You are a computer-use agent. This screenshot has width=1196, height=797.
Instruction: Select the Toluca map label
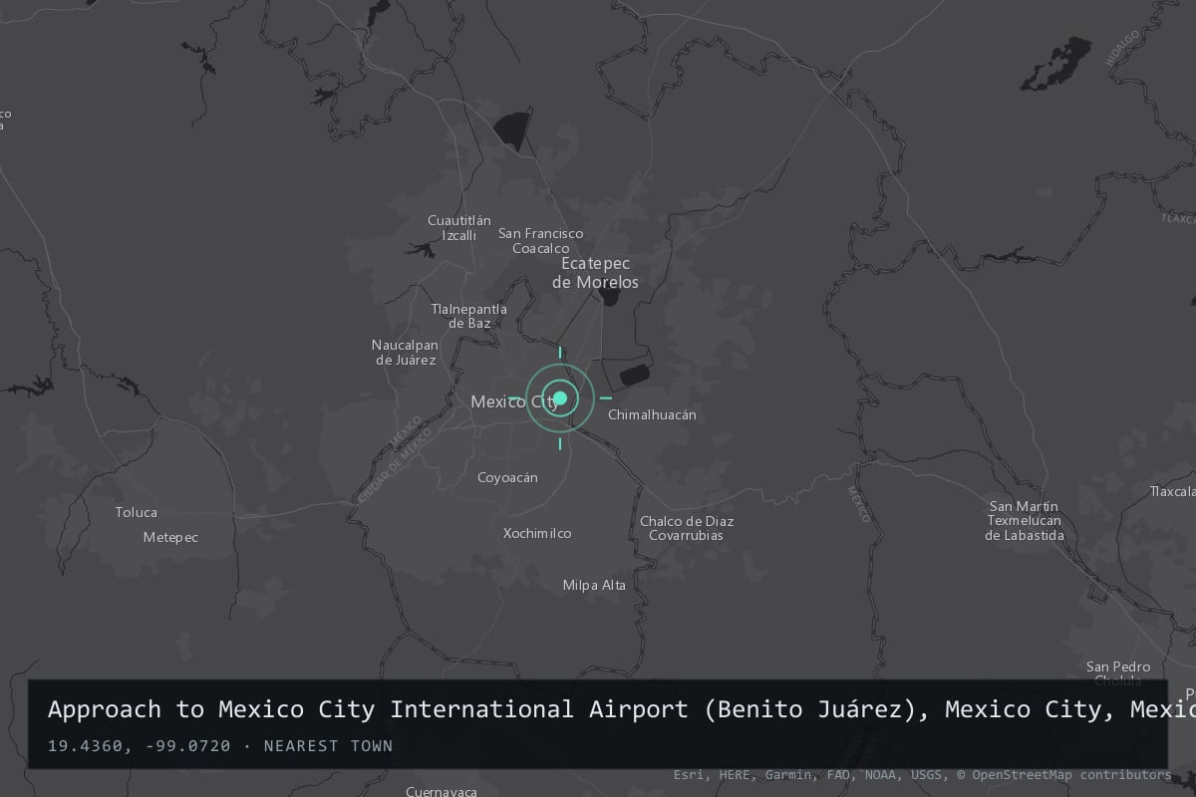click(137, 512)
